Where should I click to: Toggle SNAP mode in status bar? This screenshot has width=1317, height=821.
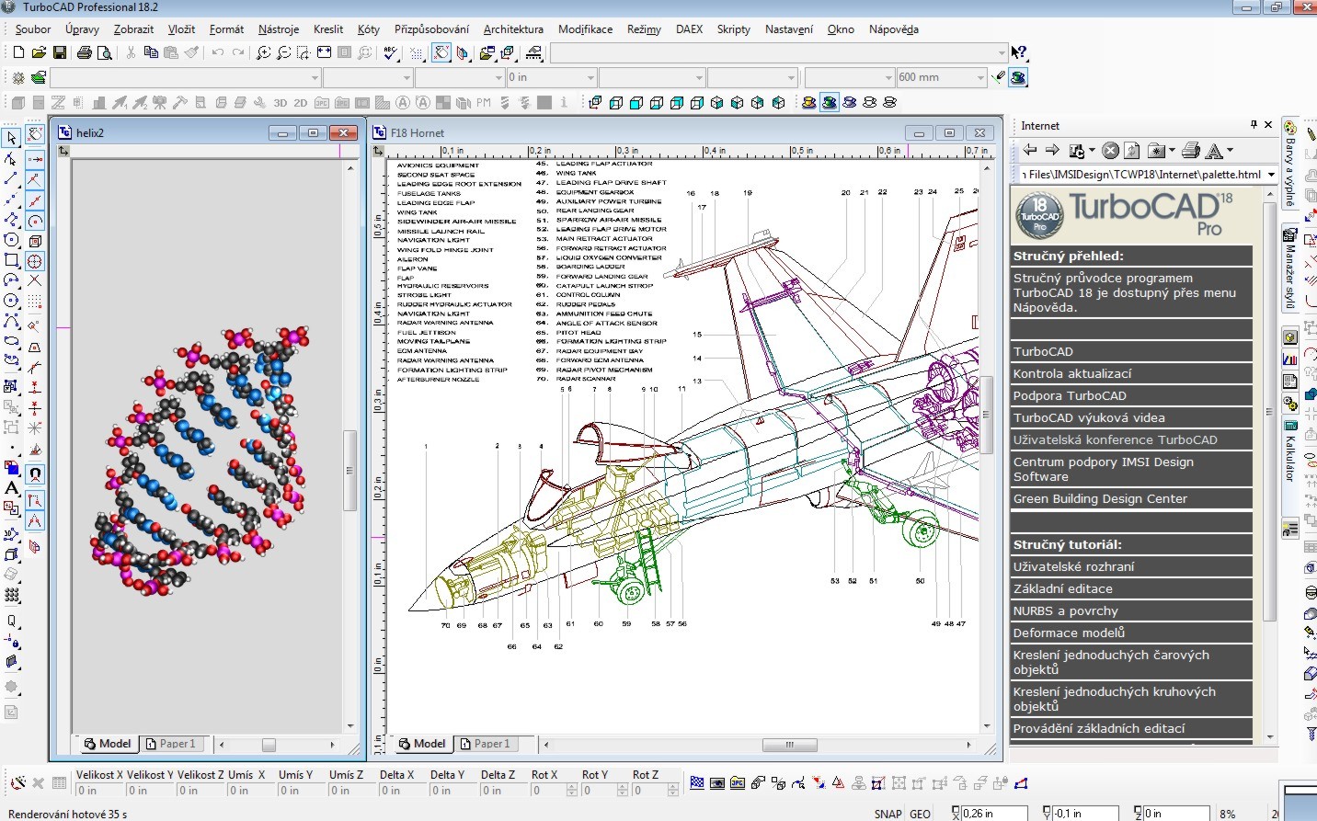pos(888,814)
